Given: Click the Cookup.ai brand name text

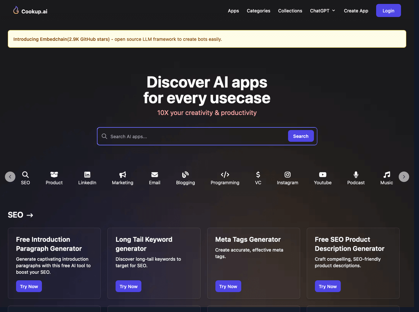Looking at the screenshot, I should (x=34, y=11).
